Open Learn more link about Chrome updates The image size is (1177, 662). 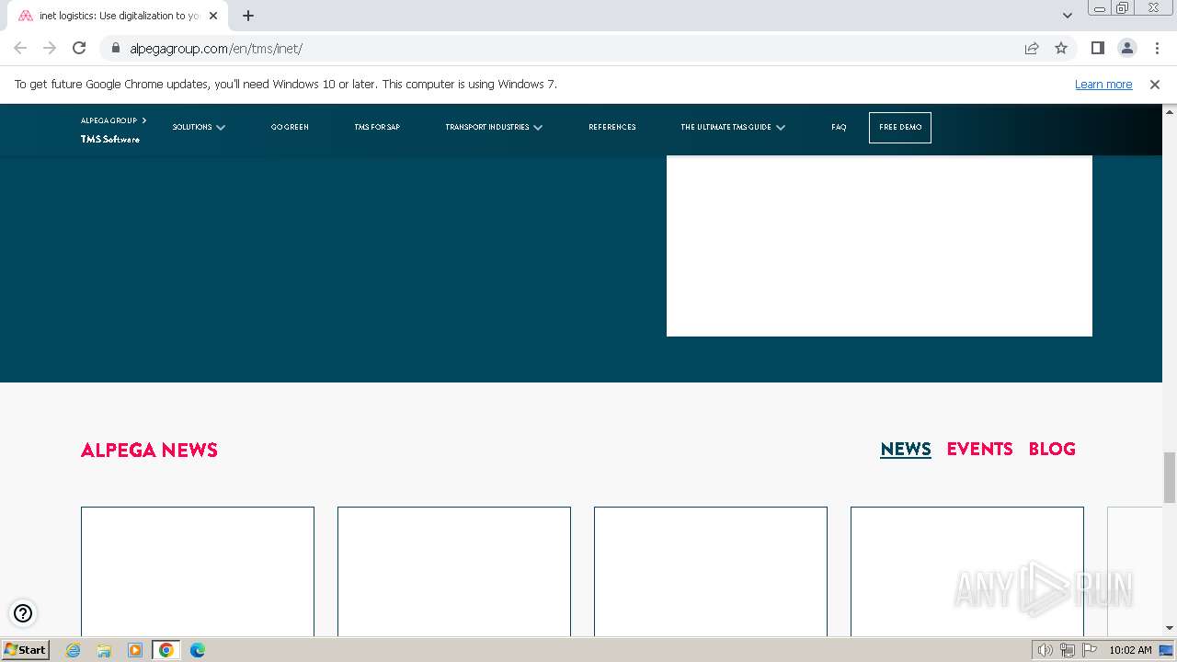pyautogui.click(x=1103, y=85)
